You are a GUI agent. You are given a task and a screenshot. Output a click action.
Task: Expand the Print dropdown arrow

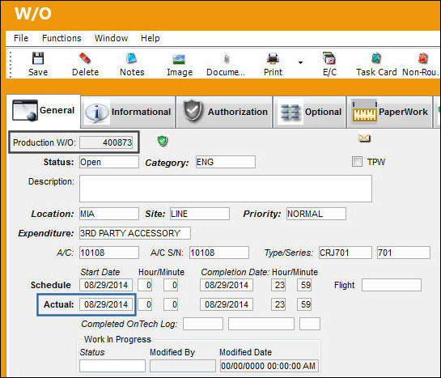click(x=301, y=62)
